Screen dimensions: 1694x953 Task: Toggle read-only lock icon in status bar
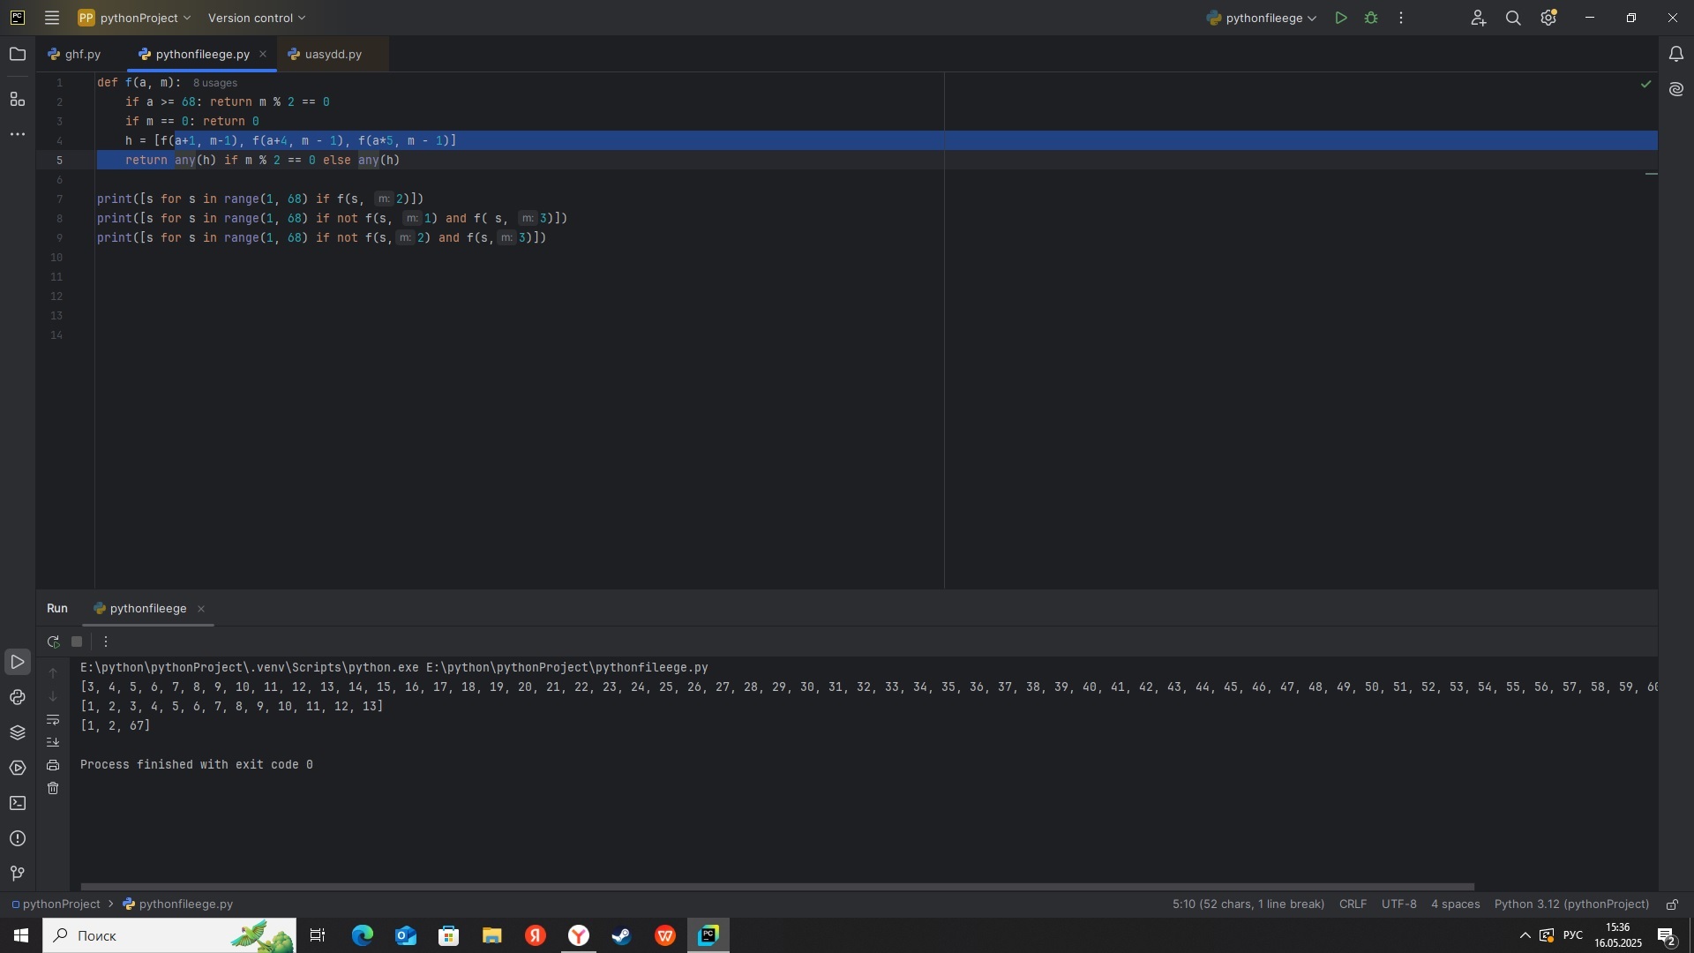point(1672,904)
